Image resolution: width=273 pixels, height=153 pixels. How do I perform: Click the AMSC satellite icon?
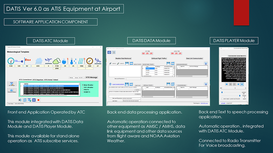110,64
